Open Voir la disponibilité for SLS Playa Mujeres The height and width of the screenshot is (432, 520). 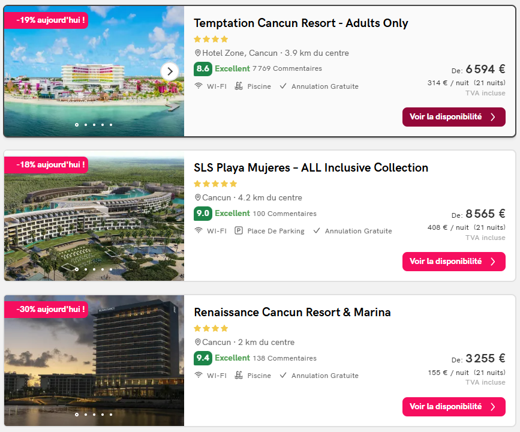tap(453, 262)
